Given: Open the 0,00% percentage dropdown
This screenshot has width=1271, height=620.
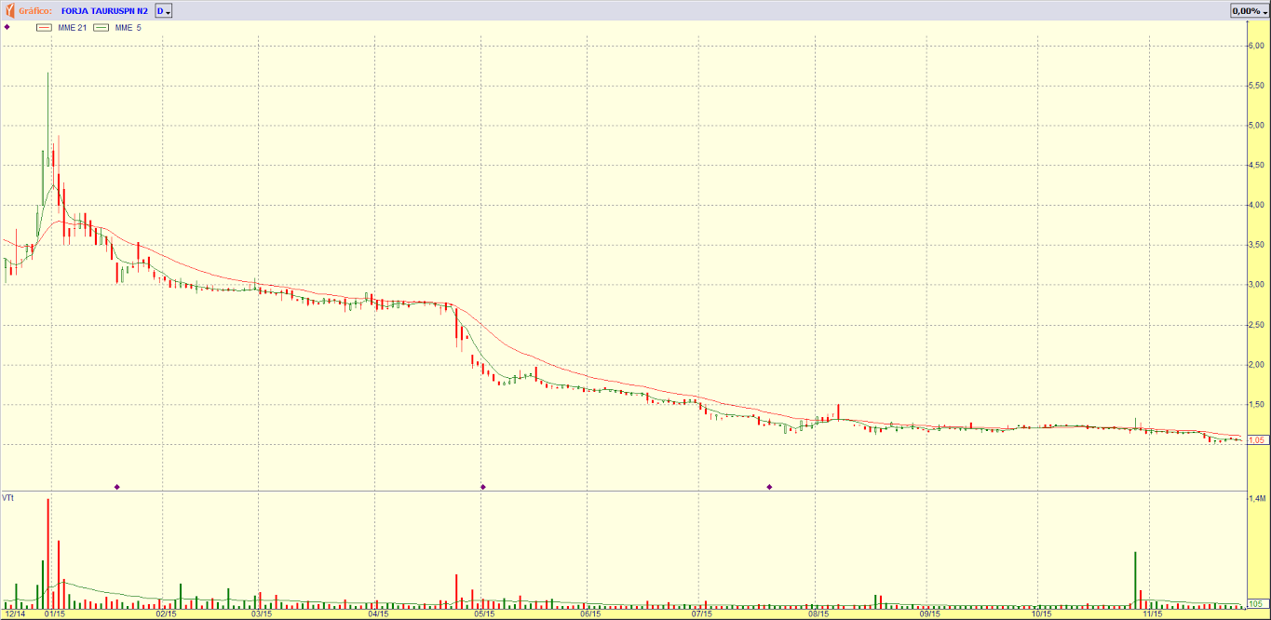Looking at the screenshot, I should [1250, 10].
